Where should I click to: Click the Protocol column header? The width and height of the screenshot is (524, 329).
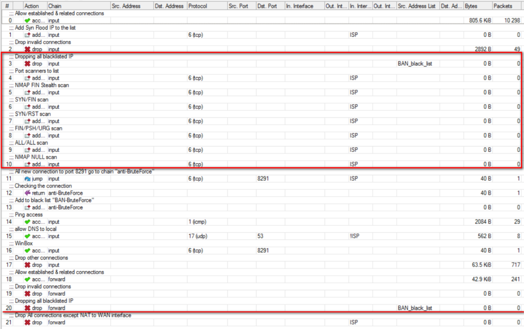206,6
